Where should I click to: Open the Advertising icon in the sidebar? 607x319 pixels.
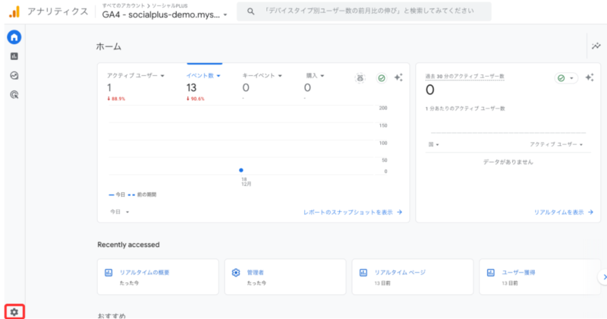pos(14,94)
